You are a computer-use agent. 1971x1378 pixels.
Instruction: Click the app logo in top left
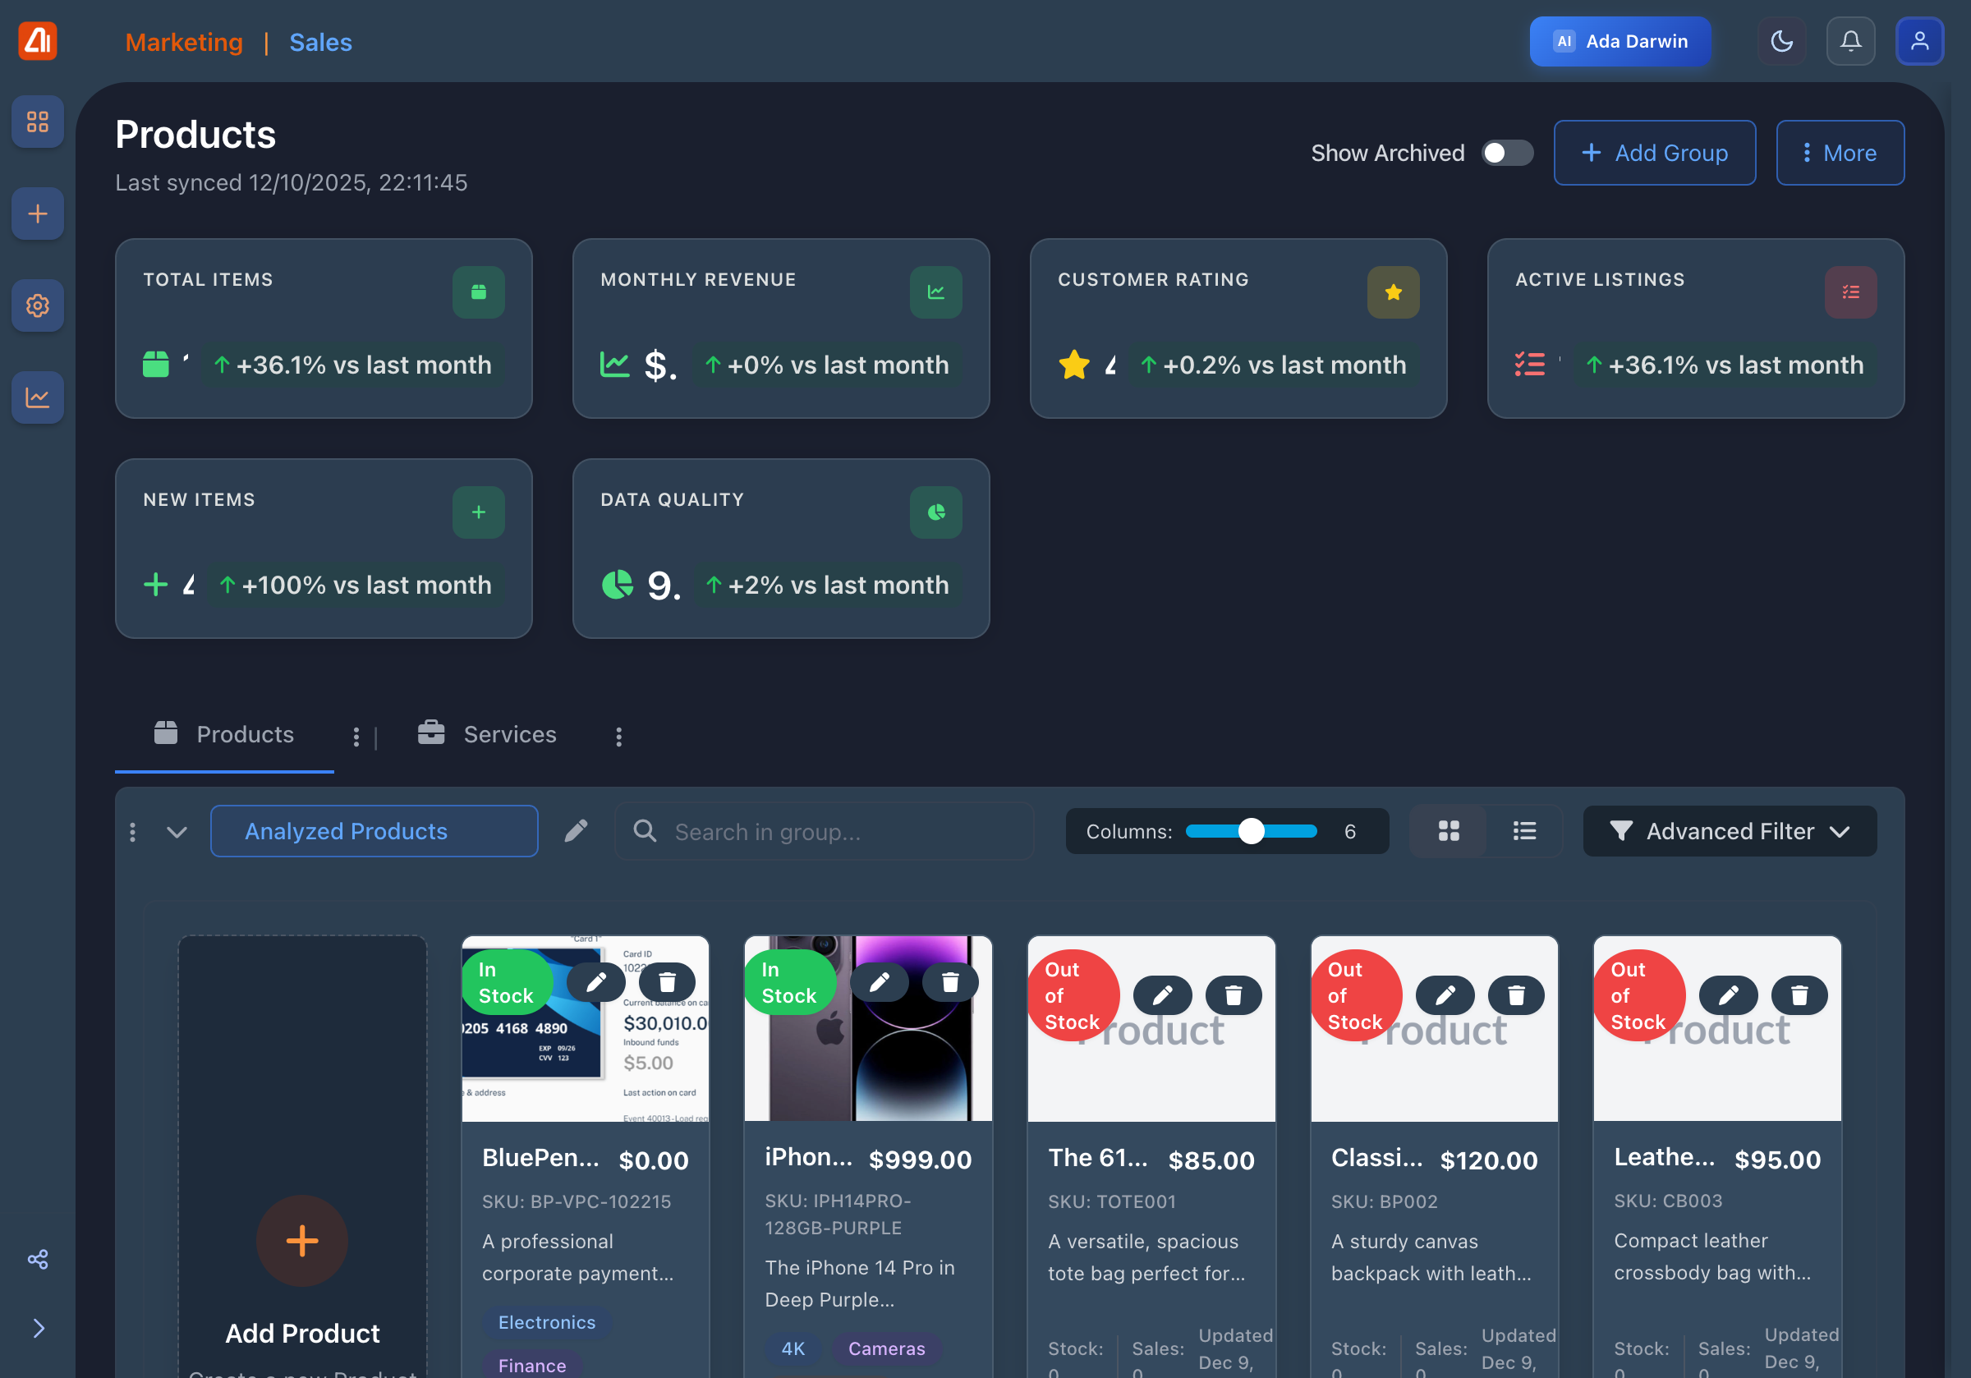pyautogui.click(x=38, y=41)
